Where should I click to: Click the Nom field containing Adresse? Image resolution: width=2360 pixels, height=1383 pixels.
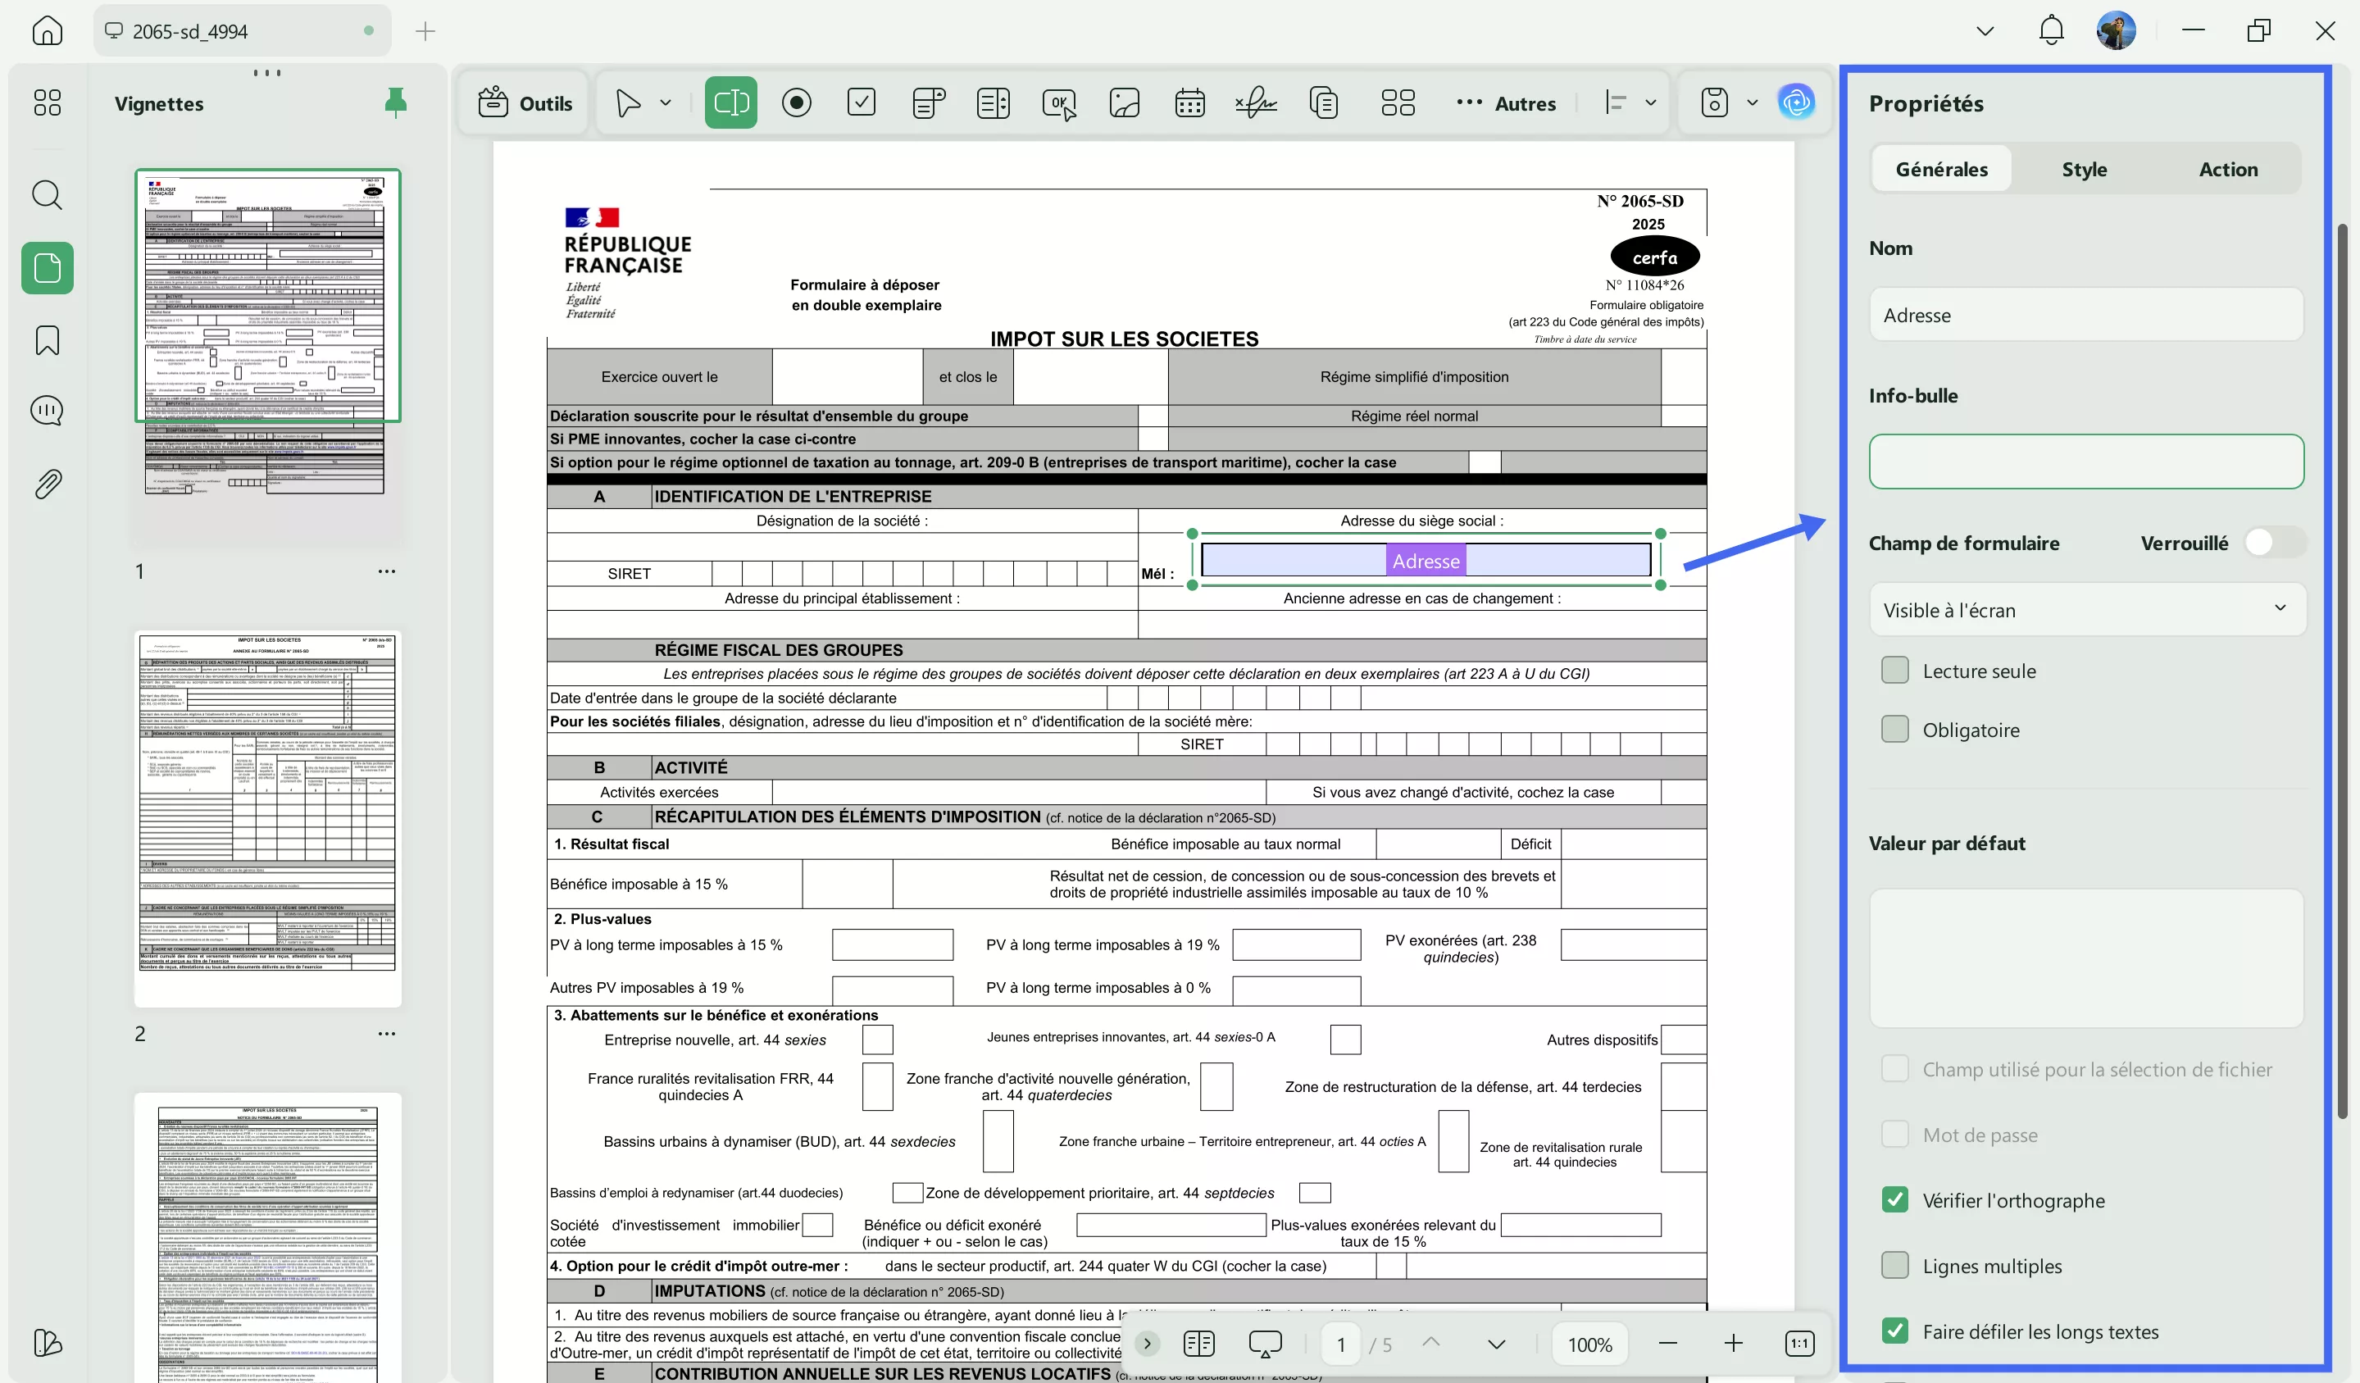[2086, 315]
